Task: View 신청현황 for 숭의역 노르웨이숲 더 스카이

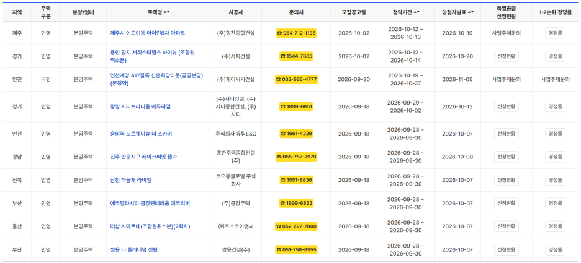Action: [506, 133]
